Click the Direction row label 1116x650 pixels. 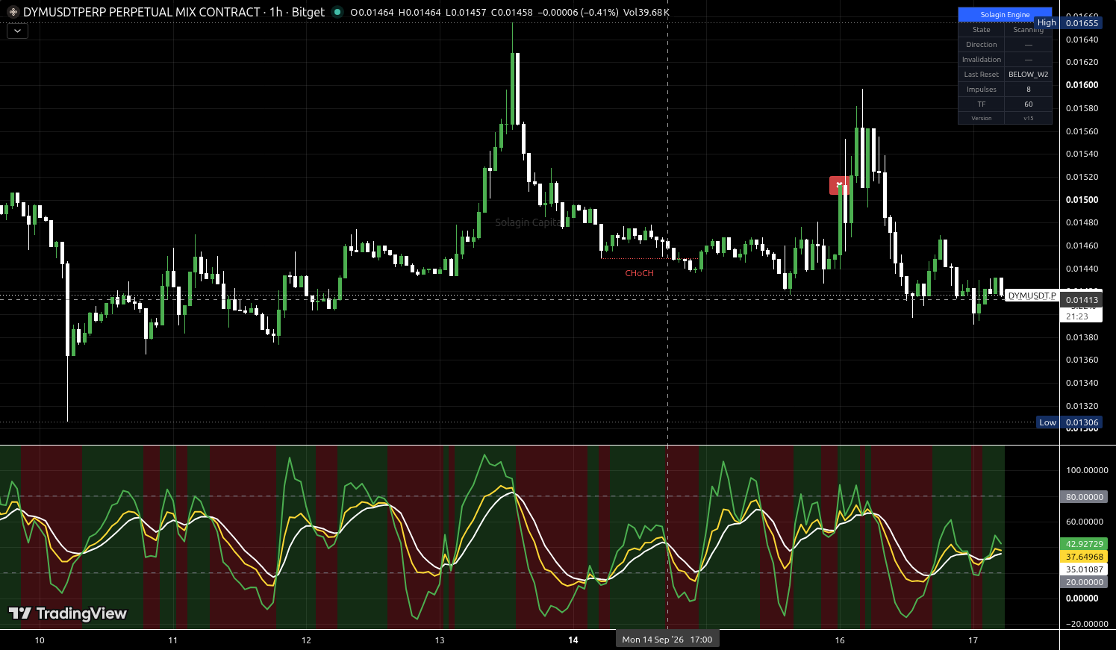tap(982, 45)
